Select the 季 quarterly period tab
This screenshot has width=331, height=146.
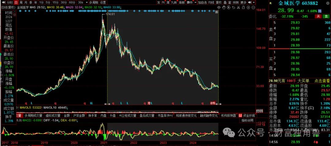[x=31, y=2]
